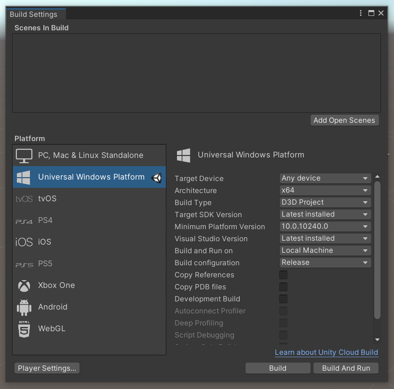Viewport: 394px width, 389px height.
Task: Enable the Copy PDB files checkbox
Action: (283, 287)
